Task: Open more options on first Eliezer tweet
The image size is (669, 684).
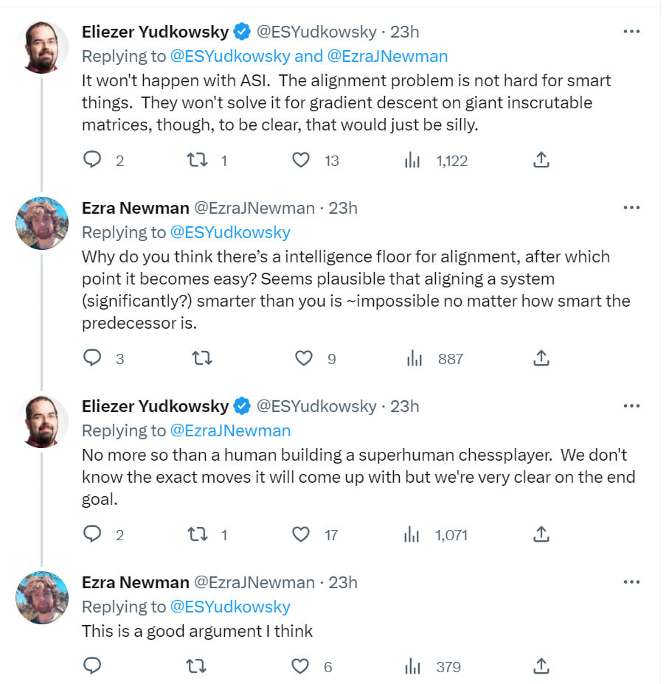Action: pyautogui.click(x=631, y=32)
